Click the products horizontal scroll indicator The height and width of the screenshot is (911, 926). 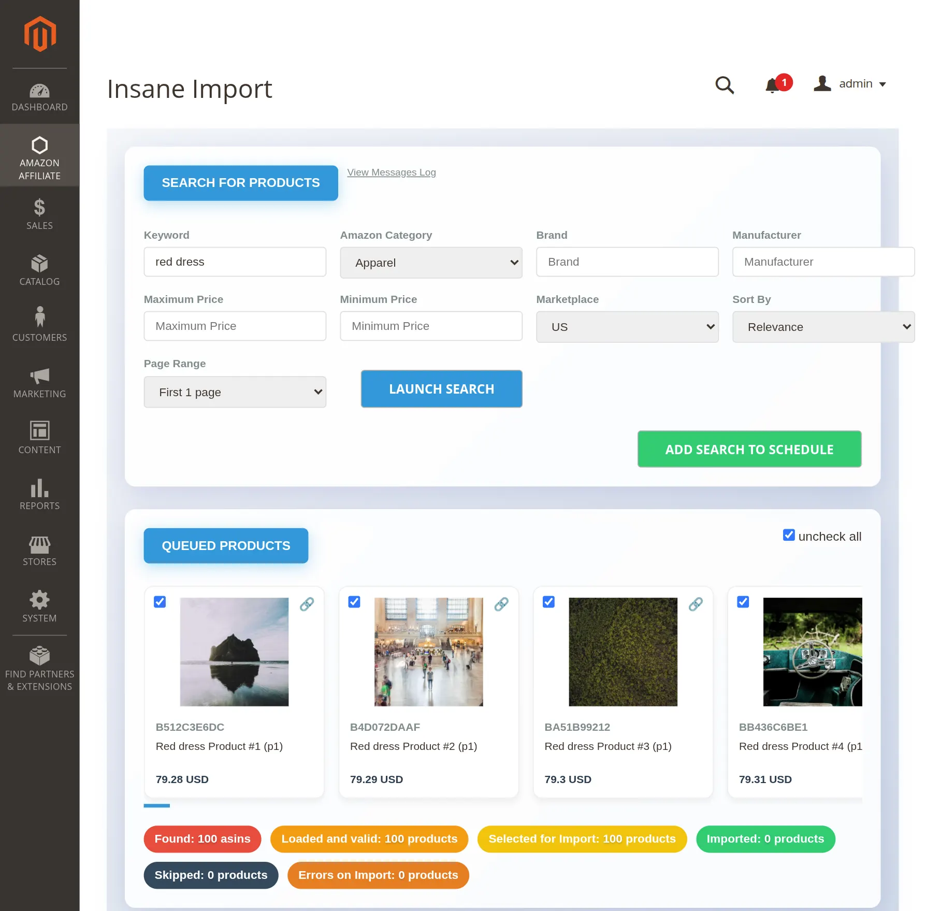point(157,805)
